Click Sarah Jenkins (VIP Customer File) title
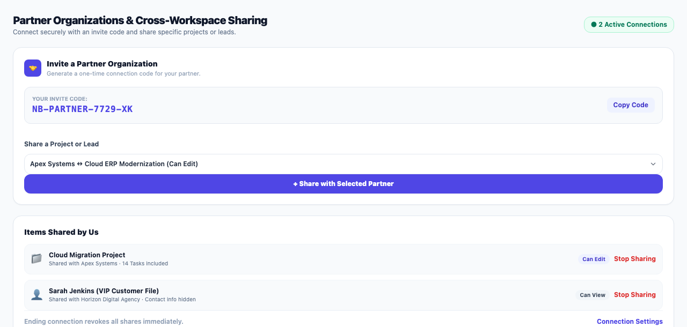The image size is (687, 327). coord(104,291)
